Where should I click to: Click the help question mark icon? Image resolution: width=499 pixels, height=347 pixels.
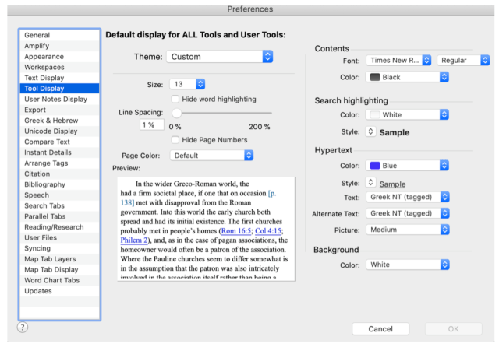click(x=23, y=327)
